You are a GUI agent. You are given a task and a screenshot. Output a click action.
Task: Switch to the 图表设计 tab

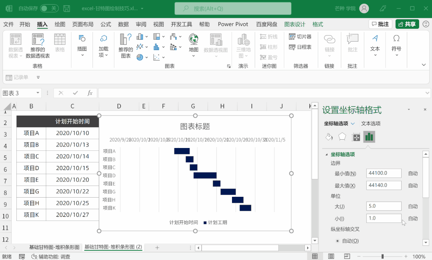coord(295,24)
